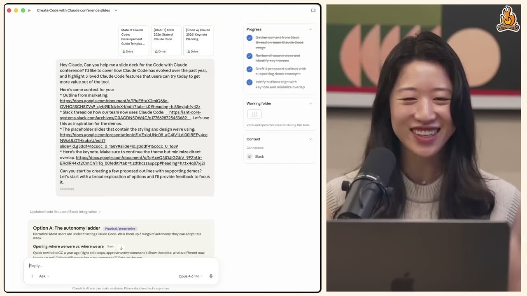This screenshot has height=296, width=527.
Task: Click 'View and open files created during this task' text
Action: [278, 125]
